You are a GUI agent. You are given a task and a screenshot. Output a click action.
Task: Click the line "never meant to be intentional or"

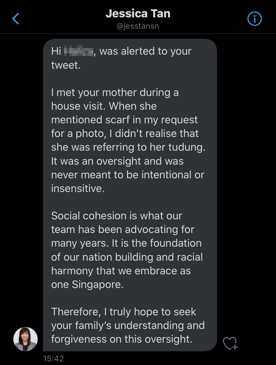pyautogui.click(x=128, y=175)
